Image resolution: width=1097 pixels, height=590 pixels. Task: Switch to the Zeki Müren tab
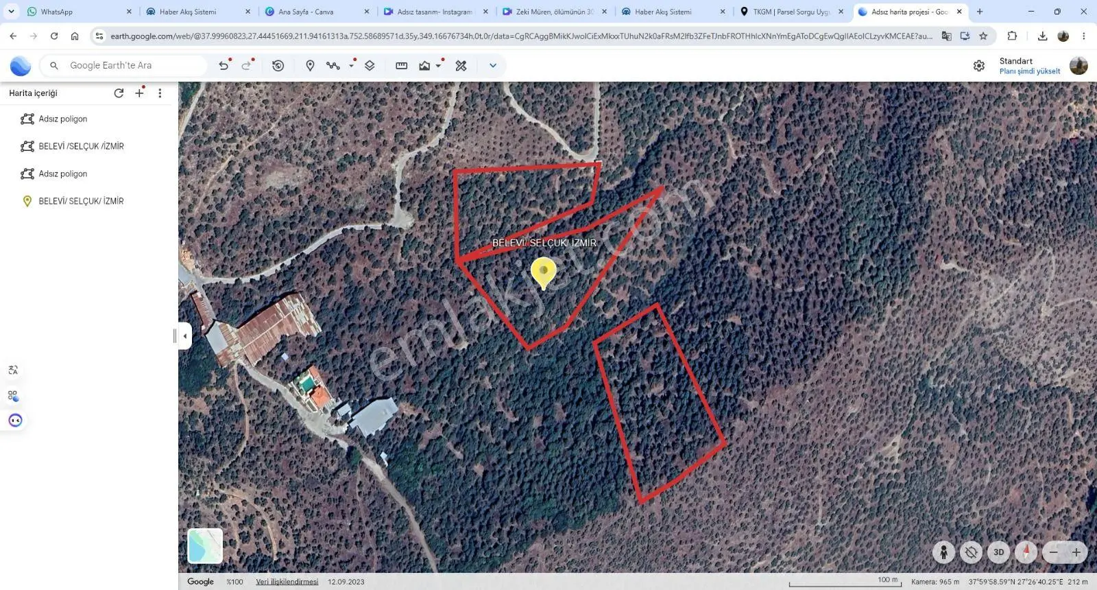coord(554,12)
